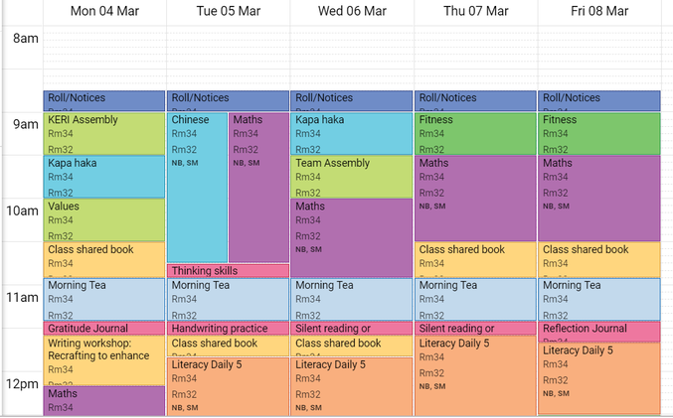673x418 pixels.
Task: Open Thursday's Literacy Daily 5 event
Action: (475, 375)
